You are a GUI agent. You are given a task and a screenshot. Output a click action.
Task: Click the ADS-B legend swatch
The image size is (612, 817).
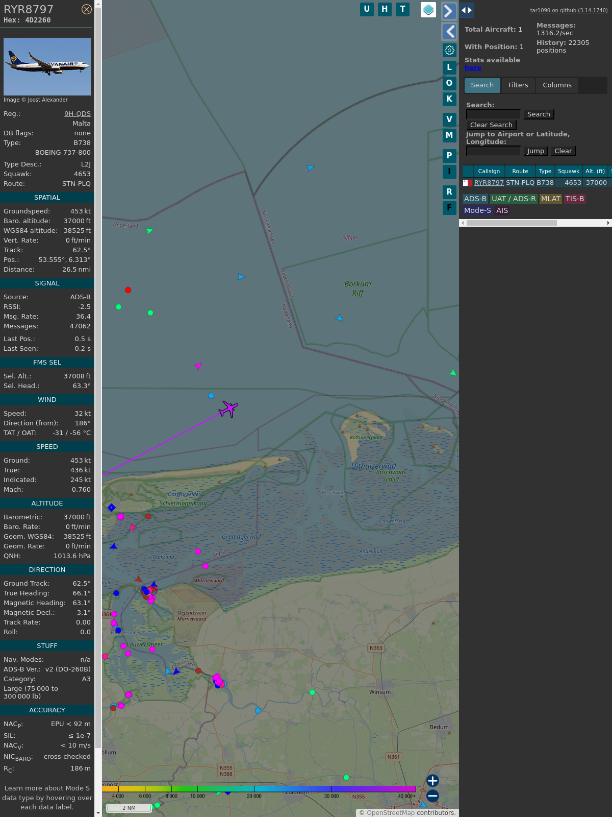click(x=475, y=199)
